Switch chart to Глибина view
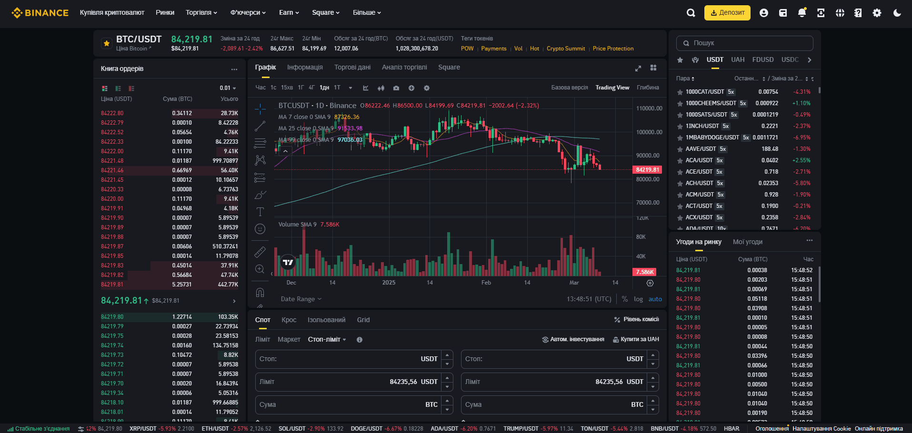Screen dimensions: 912x433 [x=648, y=88]
